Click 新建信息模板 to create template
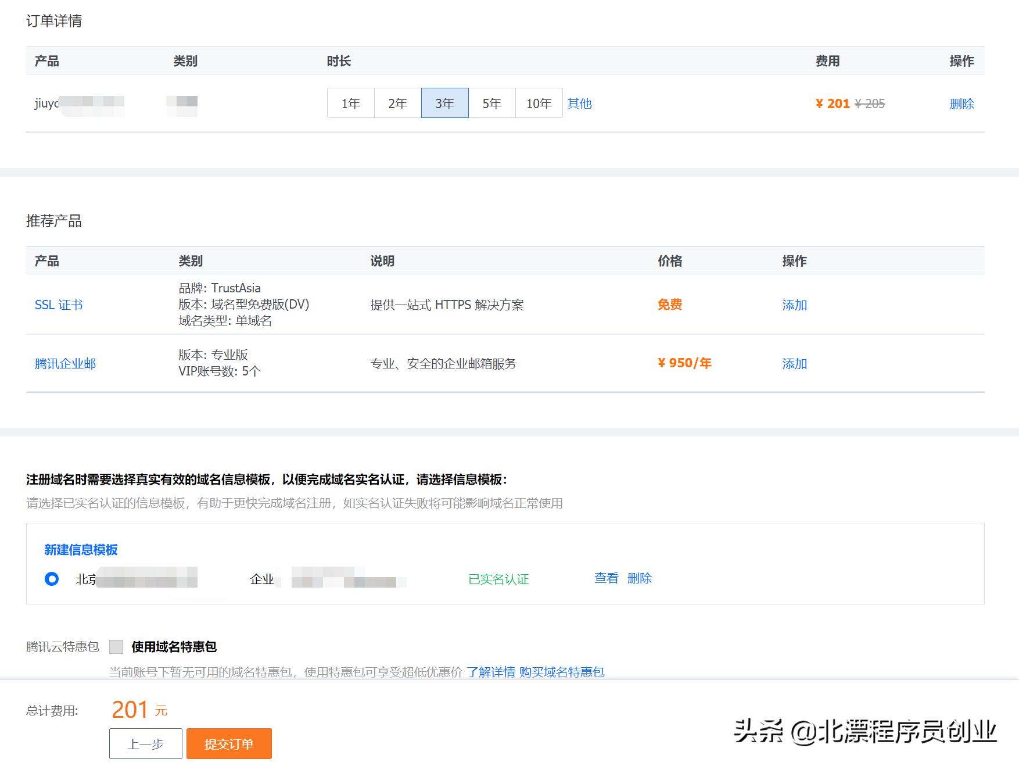Screen dimensions: 1019x766 coord(81,549)
